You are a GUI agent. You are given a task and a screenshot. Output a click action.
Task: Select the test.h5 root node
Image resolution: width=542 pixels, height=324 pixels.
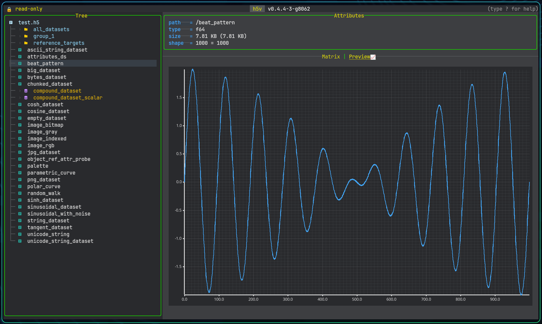coord(29,22)
